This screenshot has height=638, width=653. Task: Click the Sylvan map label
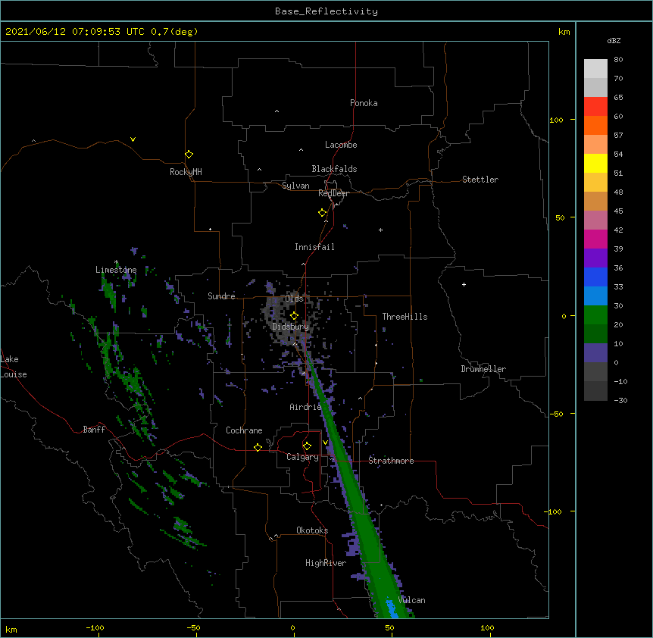tap(295, 186)
